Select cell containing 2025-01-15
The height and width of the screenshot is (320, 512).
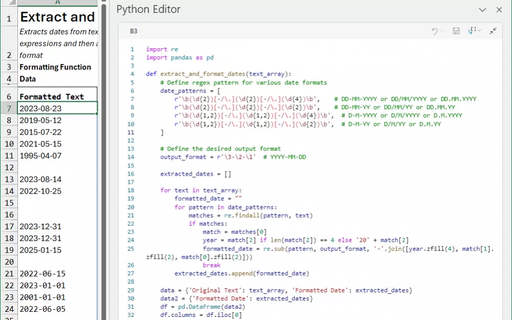57,250
